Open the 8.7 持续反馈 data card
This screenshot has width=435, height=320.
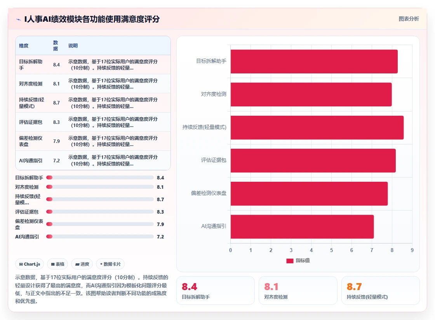coord(380,290)
